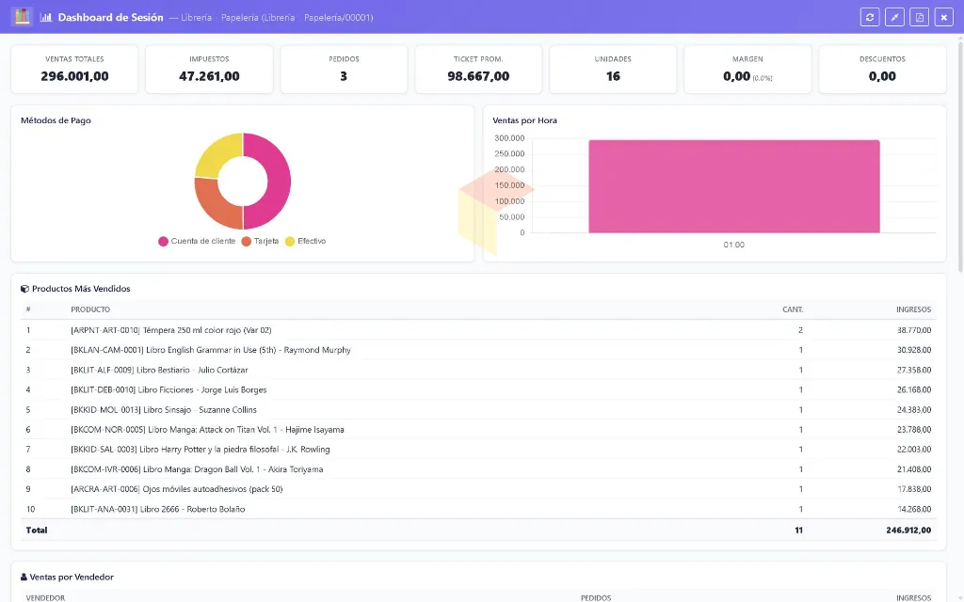Click income value 14.268,00
964x602 pixels.
coord(913,509)
